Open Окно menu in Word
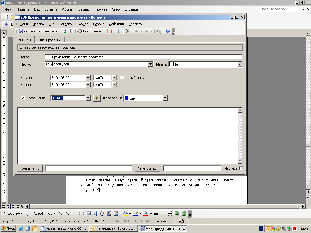 point(116,9)
